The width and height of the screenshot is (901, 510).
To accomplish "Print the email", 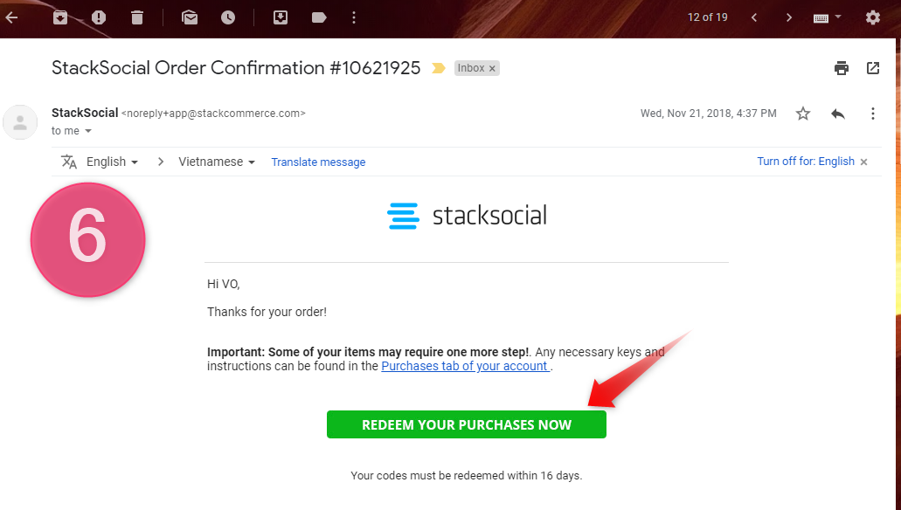I will pyautogui.click(x=841, y=66).
